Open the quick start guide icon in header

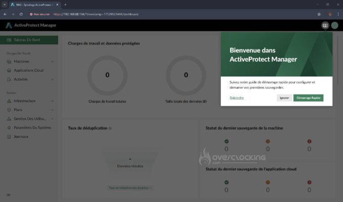(325, 25)
